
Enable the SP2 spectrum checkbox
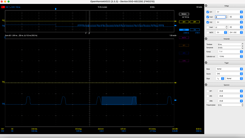click(208, 96)
